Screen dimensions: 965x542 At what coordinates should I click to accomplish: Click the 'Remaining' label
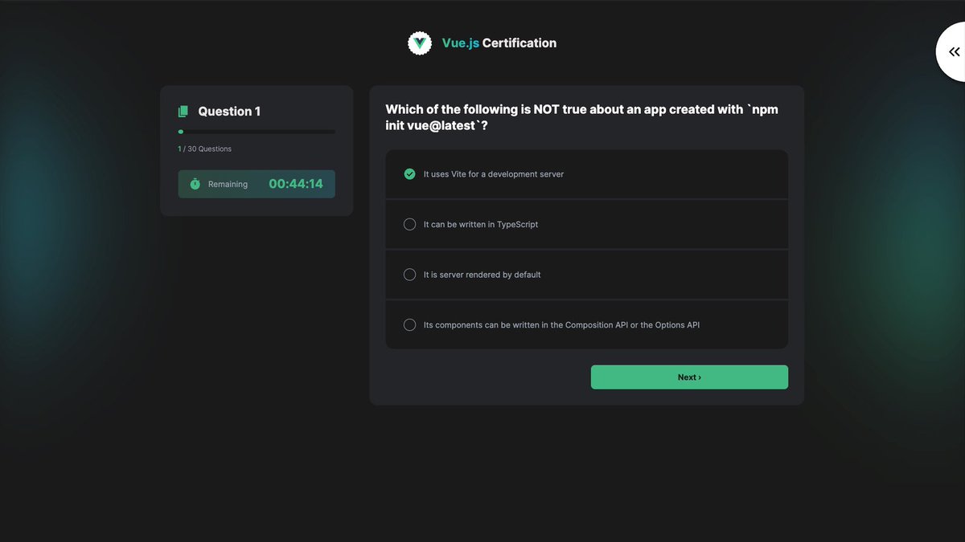[228, 185]
